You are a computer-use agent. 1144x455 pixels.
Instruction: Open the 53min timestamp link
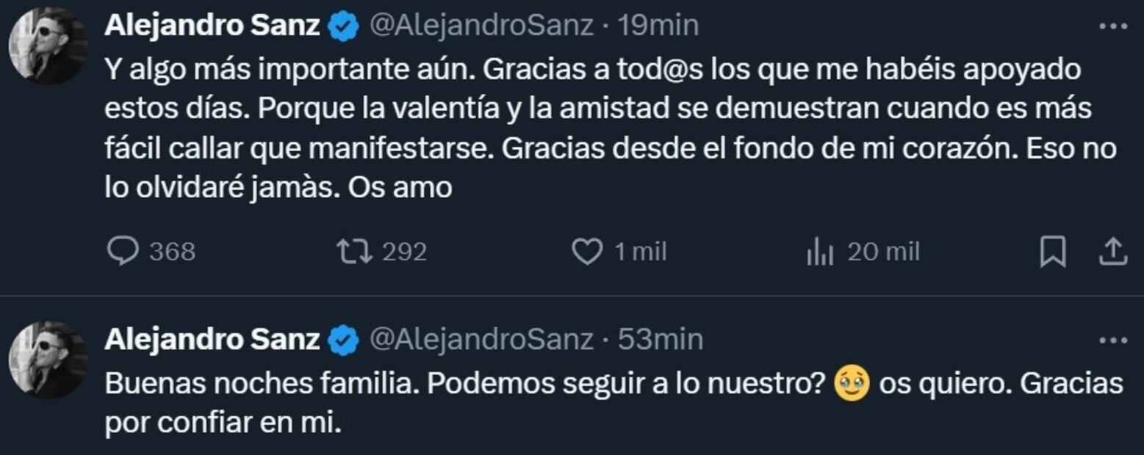(x=660, y=340)
